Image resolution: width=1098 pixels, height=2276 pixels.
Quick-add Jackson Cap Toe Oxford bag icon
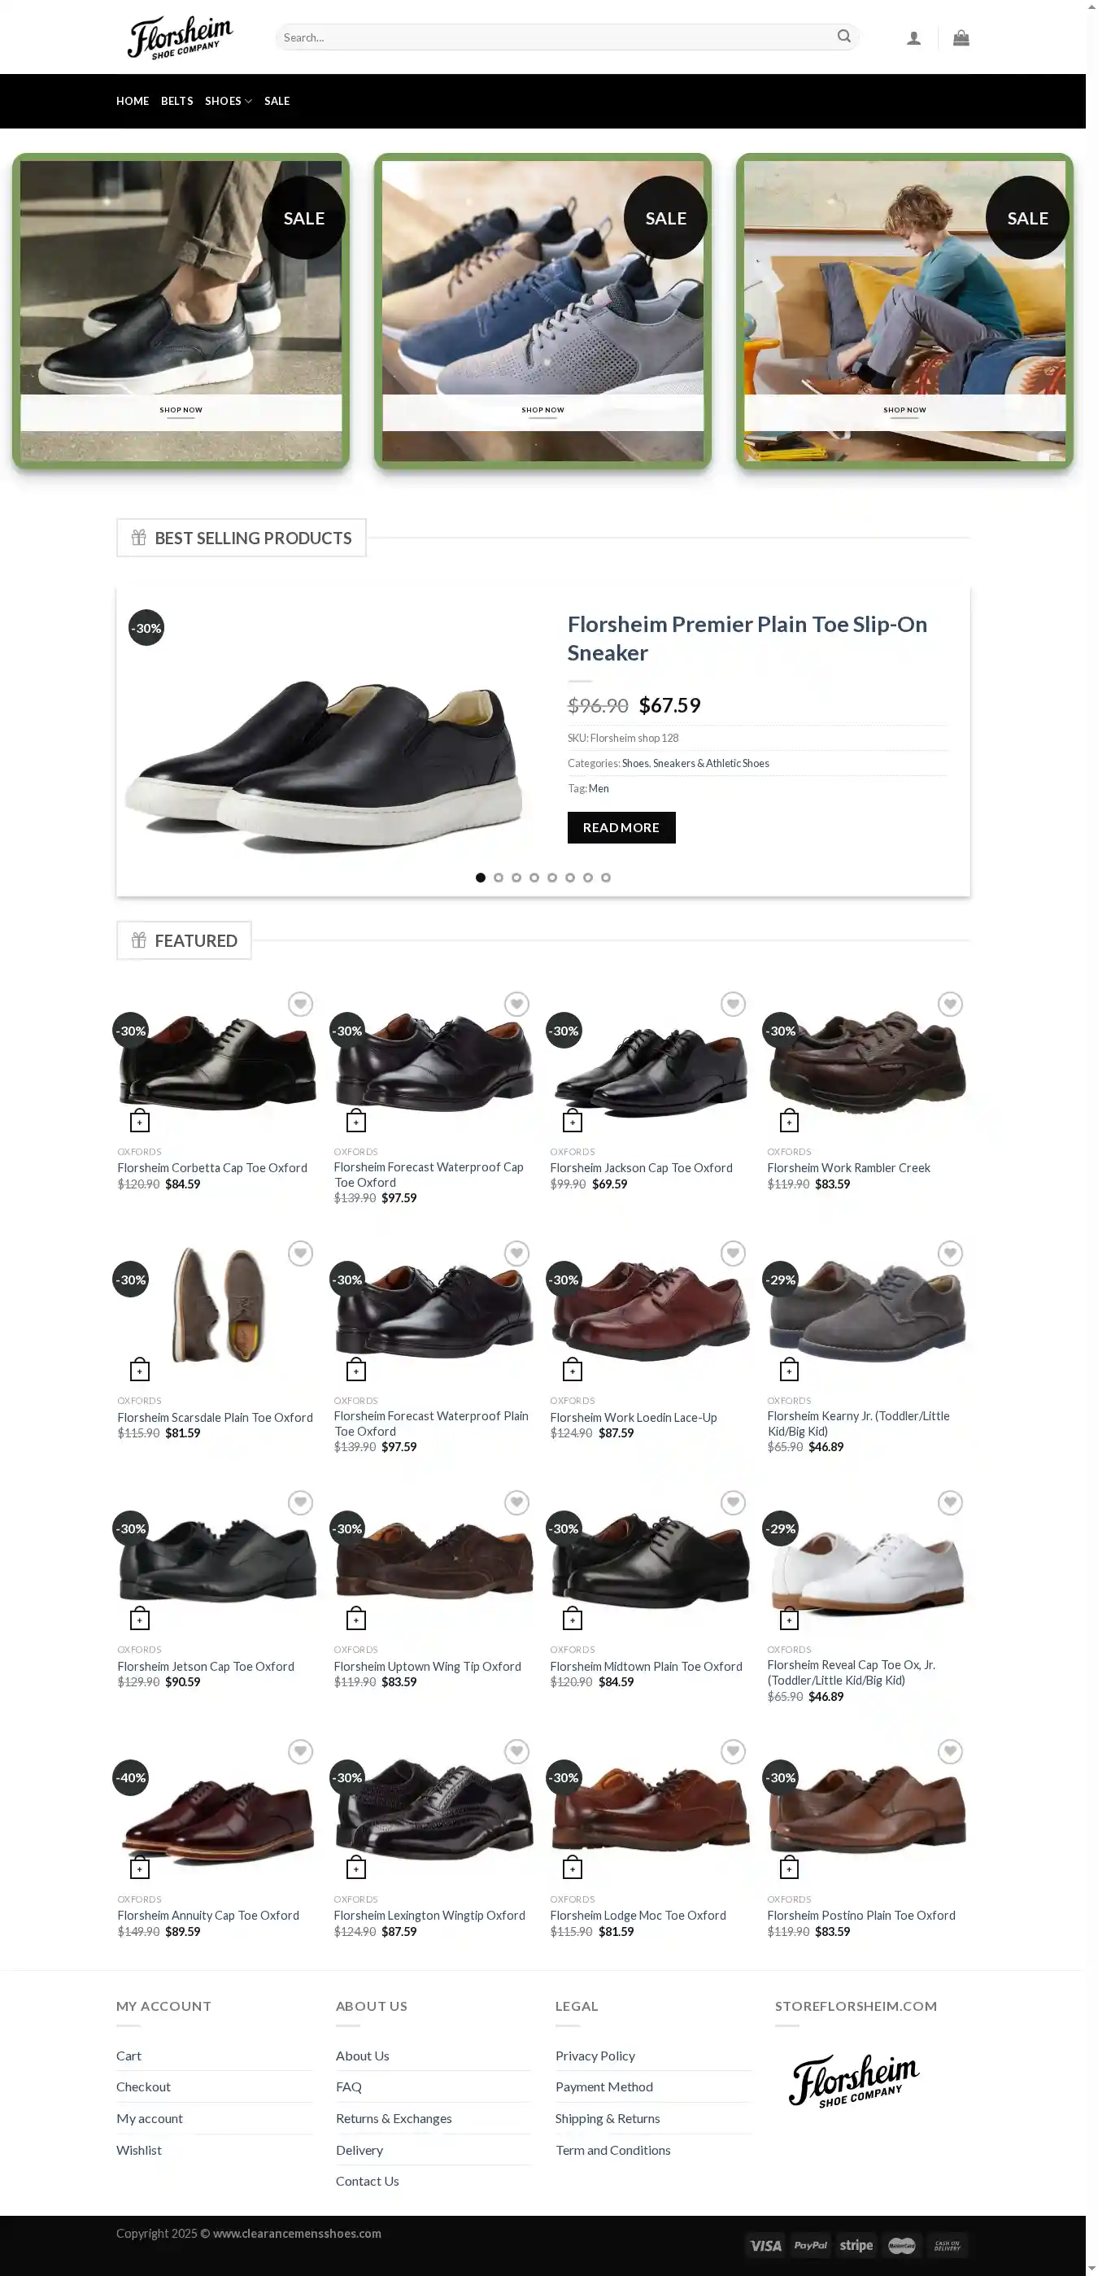pos(573,1121)
